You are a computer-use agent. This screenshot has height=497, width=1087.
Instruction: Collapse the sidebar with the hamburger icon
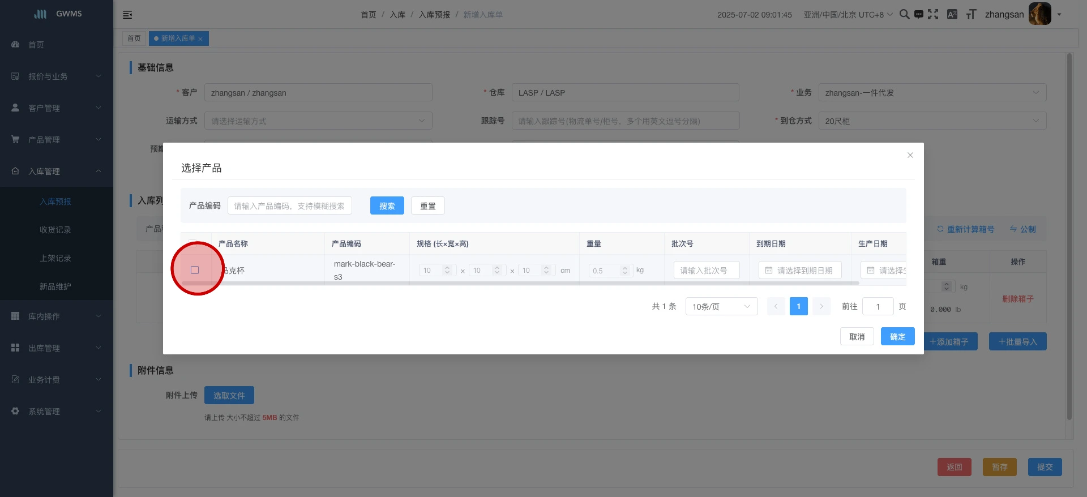point(127,15)
